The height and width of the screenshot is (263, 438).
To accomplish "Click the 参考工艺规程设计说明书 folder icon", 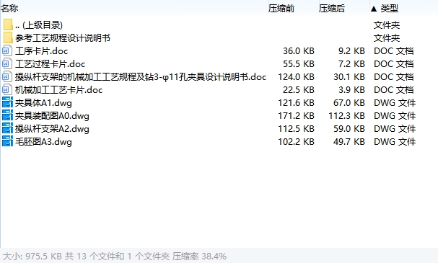I will click(x=8, y=37).
